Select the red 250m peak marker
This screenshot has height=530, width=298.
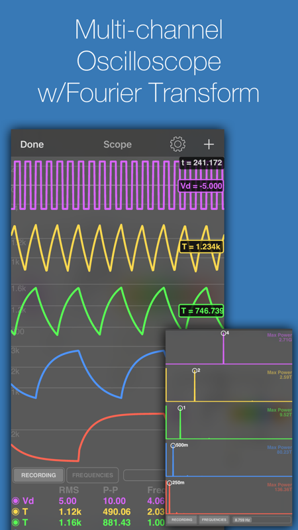[x=170, y=483]
